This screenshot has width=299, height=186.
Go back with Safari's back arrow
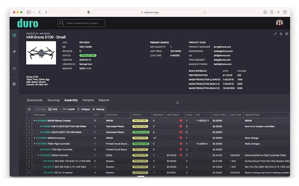[40, 12]
